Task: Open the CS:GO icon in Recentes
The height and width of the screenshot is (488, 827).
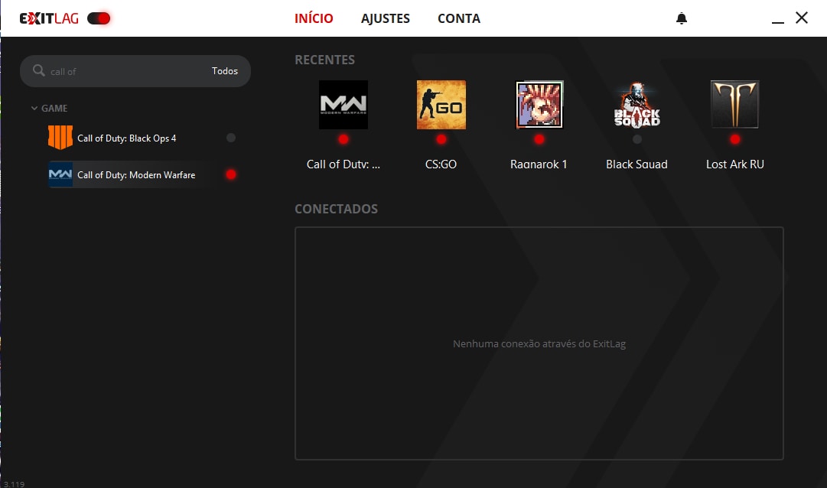Action: [x=441, y=105]
